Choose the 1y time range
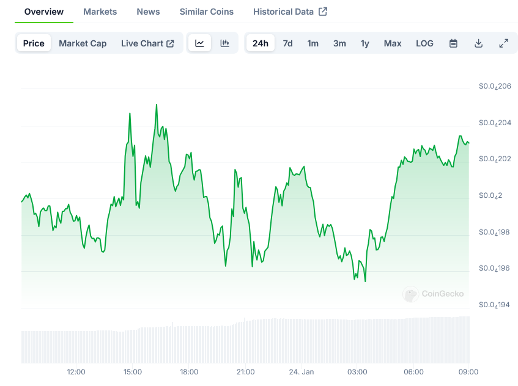Viewport: 518px width, 386px height. coord(364,43)
